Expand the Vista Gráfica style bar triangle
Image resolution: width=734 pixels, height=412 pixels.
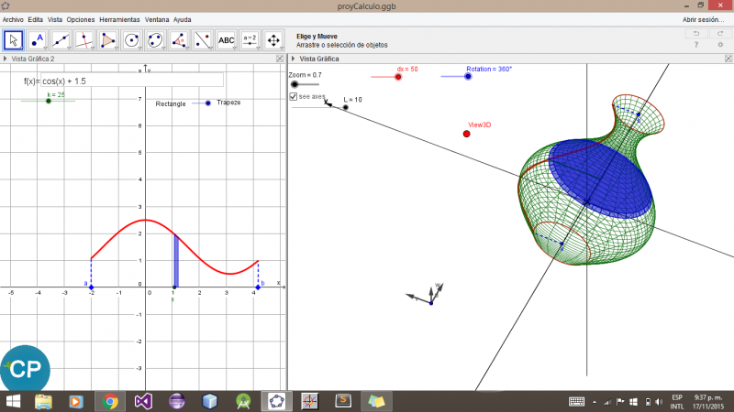point(293,59)
